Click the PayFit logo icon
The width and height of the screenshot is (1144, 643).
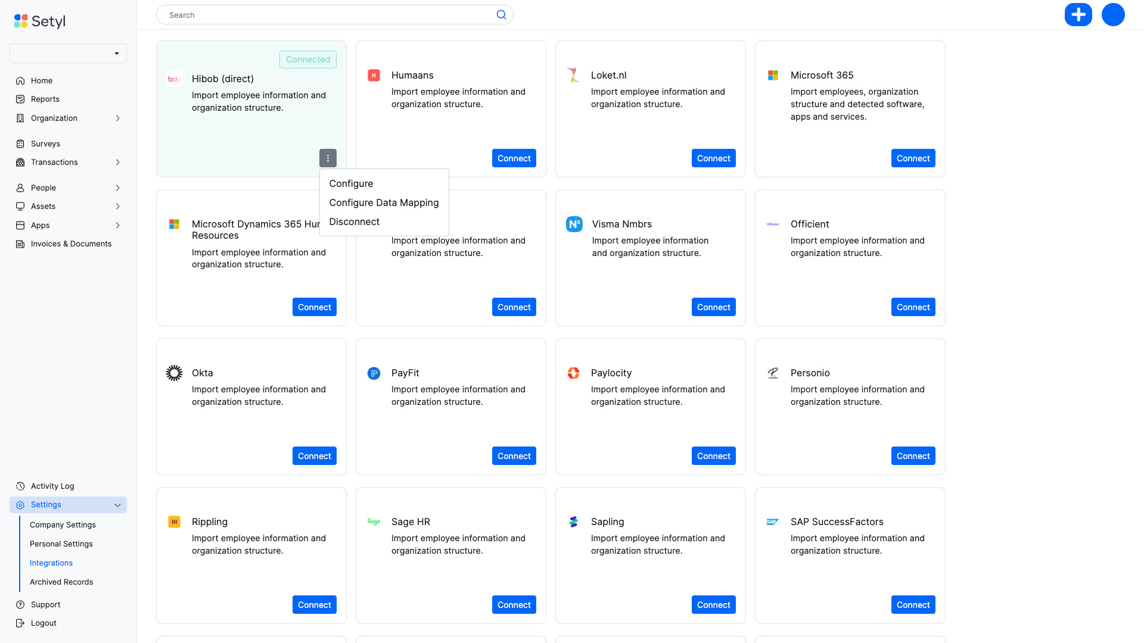374,373
